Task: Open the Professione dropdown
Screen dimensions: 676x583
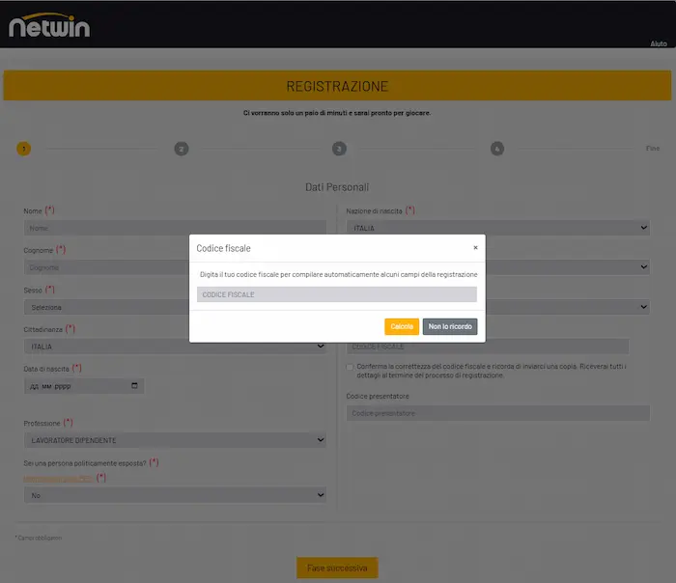Action: coord(175,440)
